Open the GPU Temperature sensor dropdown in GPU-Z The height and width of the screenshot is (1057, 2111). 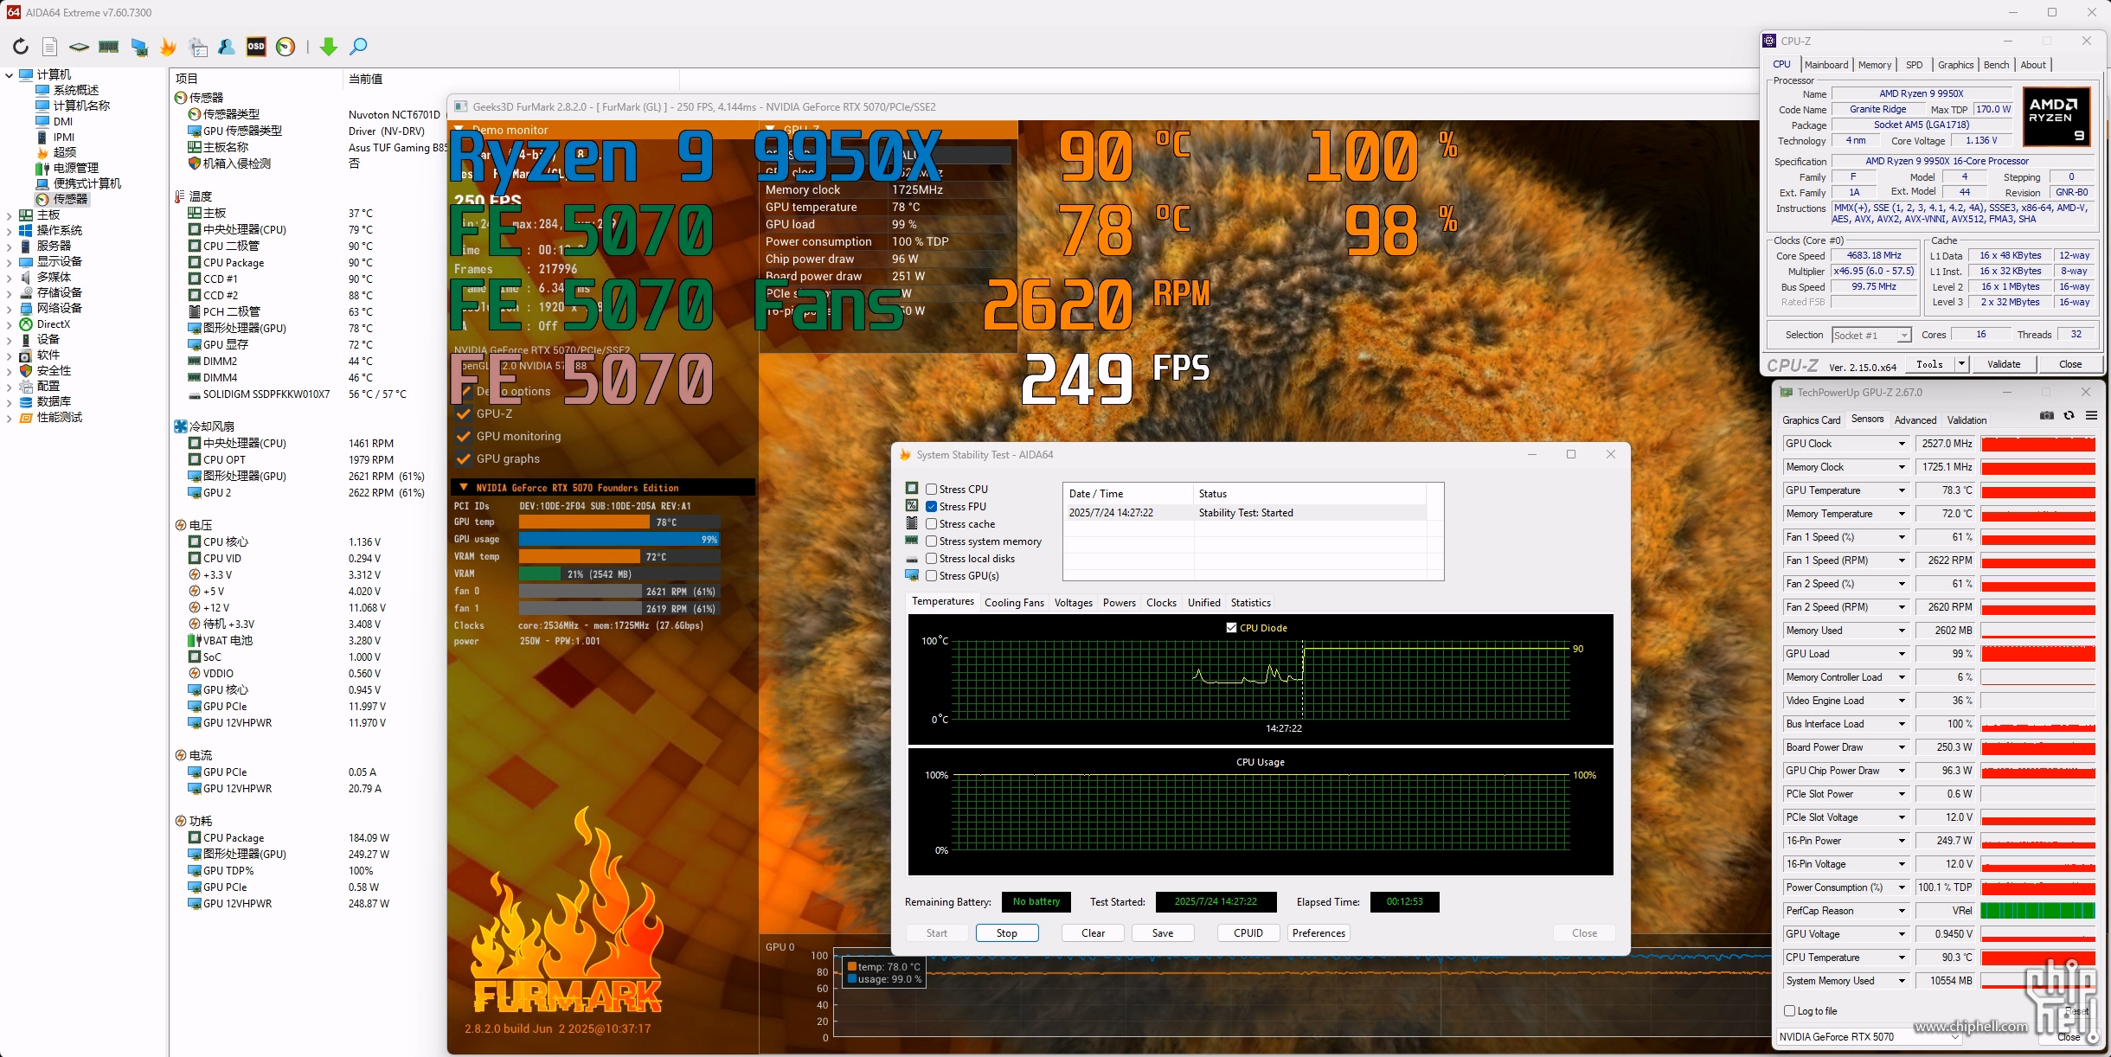click(x=1902, y=490)
